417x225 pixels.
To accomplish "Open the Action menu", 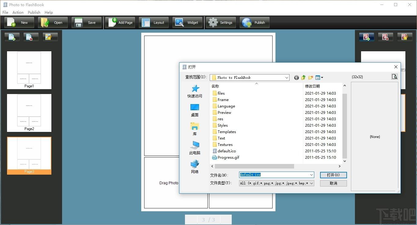I will tap(18, 12).
